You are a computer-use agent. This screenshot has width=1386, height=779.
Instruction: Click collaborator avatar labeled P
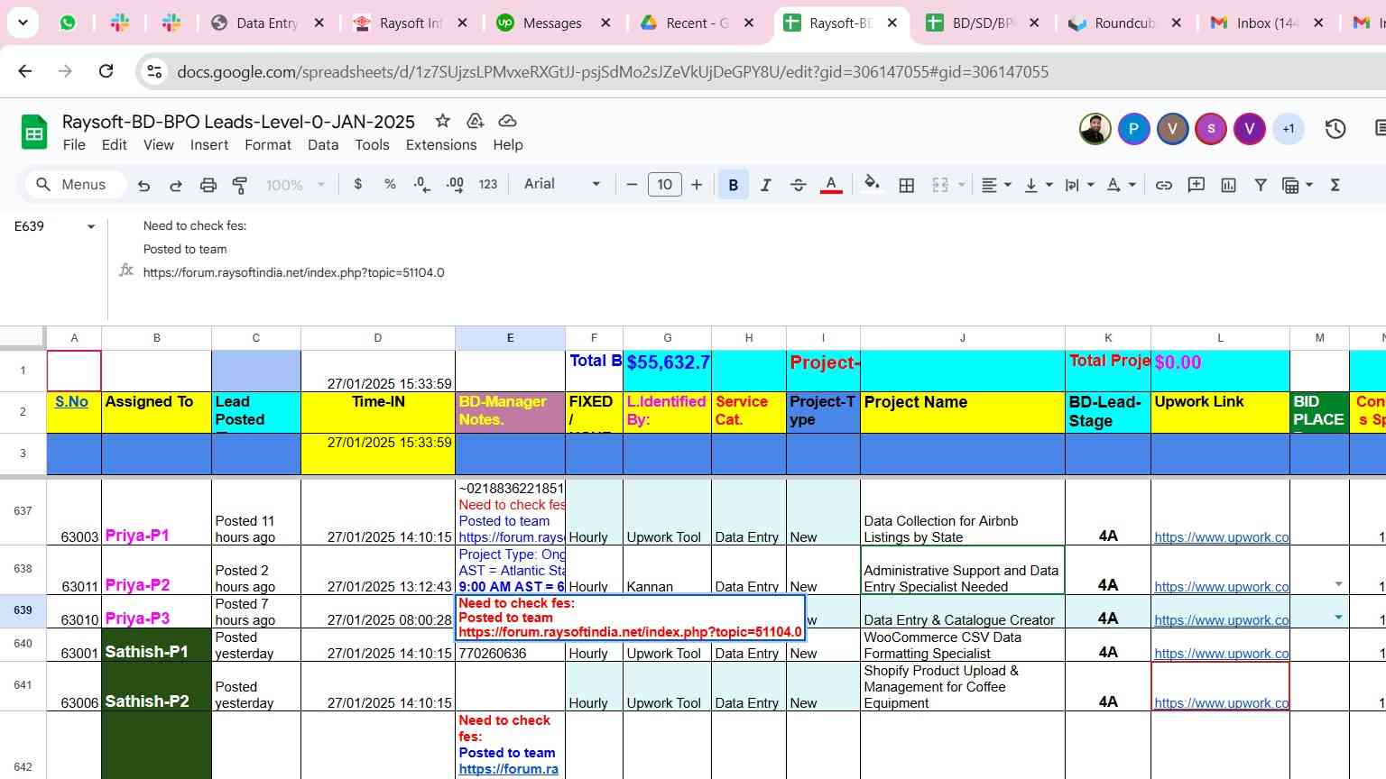click(1134, 129)
